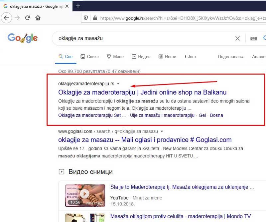Open the Још more menu

pyautogui.click(x=190, y=56)
